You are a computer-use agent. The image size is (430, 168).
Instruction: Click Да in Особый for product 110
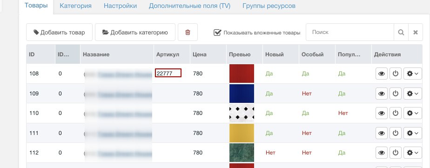point(305,113)
